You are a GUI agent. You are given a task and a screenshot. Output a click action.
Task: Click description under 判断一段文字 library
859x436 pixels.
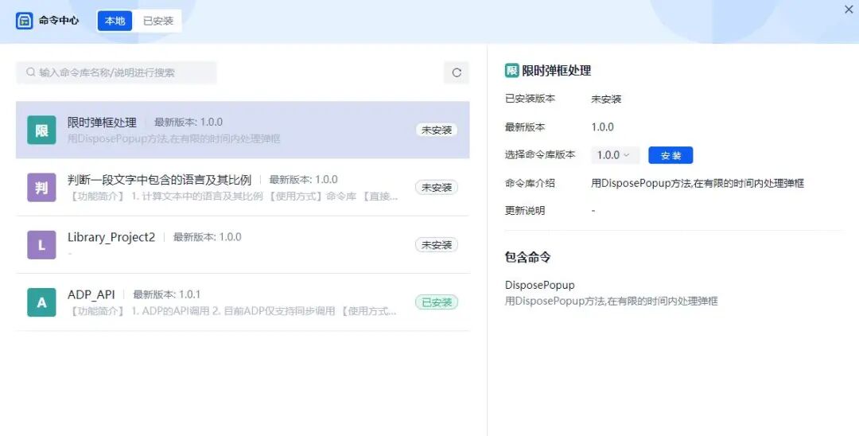(233, 196)
